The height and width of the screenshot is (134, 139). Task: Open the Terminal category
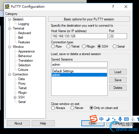click(x=19, y=28)
